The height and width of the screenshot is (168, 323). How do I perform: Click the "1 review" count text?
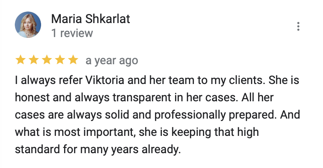click(x=72, y=33)
